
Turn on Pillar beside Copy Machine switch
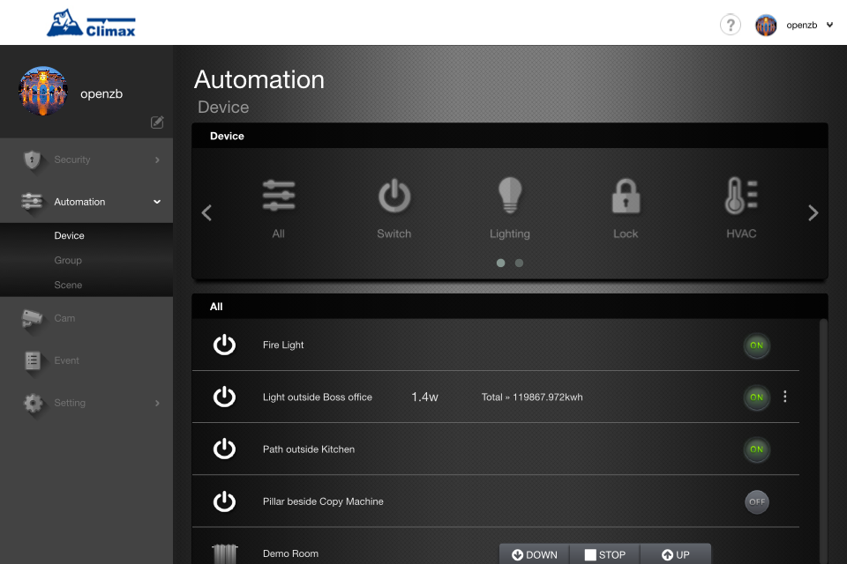[757, 502]
